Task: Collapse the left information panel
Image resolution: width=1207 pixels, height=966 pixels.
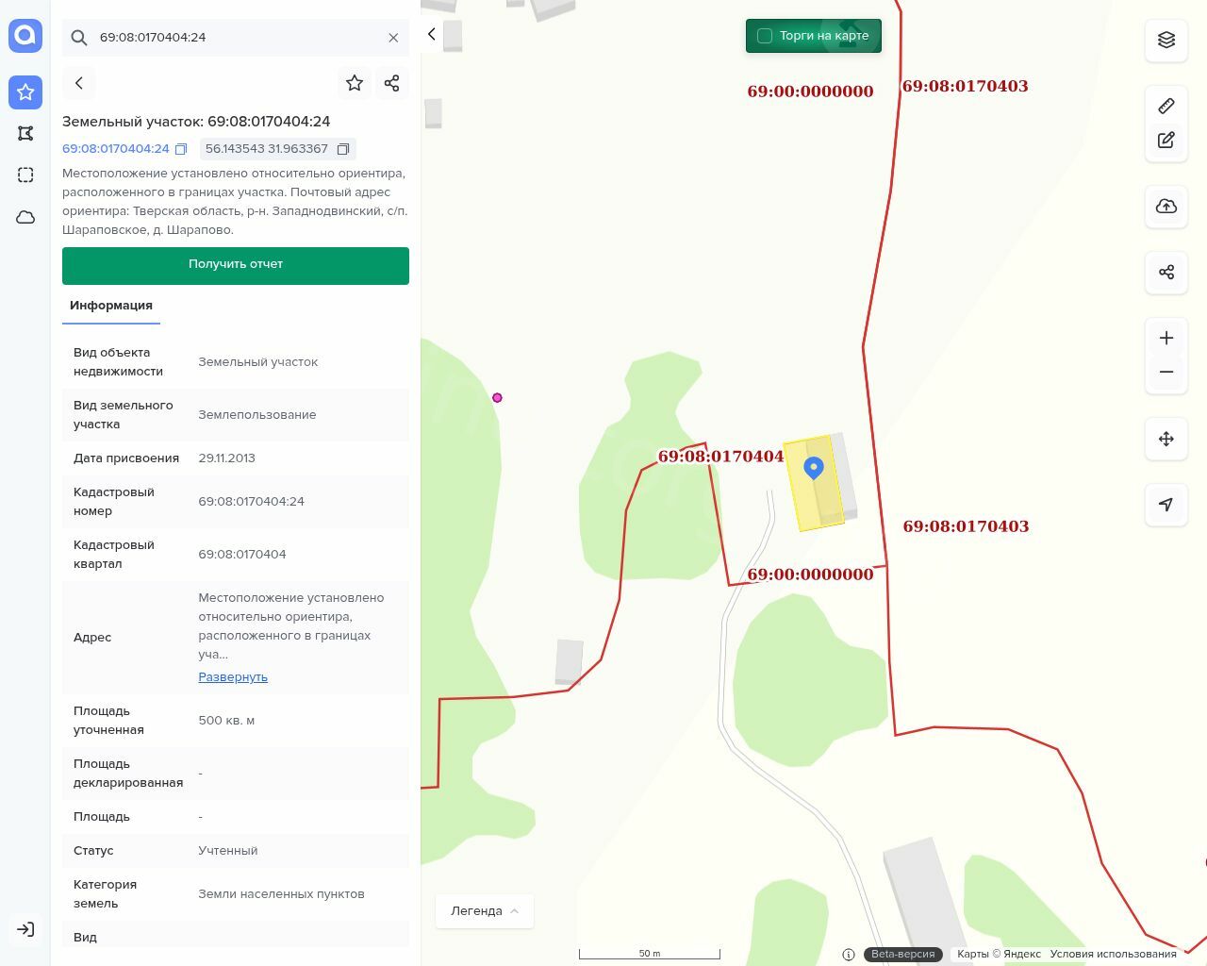Action: point(432,35)
